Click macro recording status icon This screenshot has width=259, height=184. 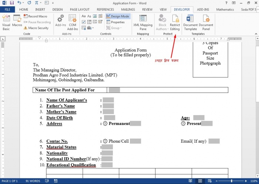click(x=55, y=181)
